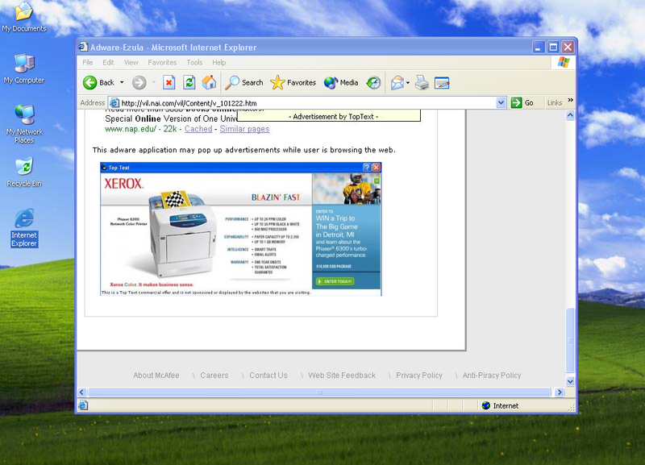Open the Help menu
This screenshot has width=645, height=465.
pyautogui.click(x=218, y=63)
